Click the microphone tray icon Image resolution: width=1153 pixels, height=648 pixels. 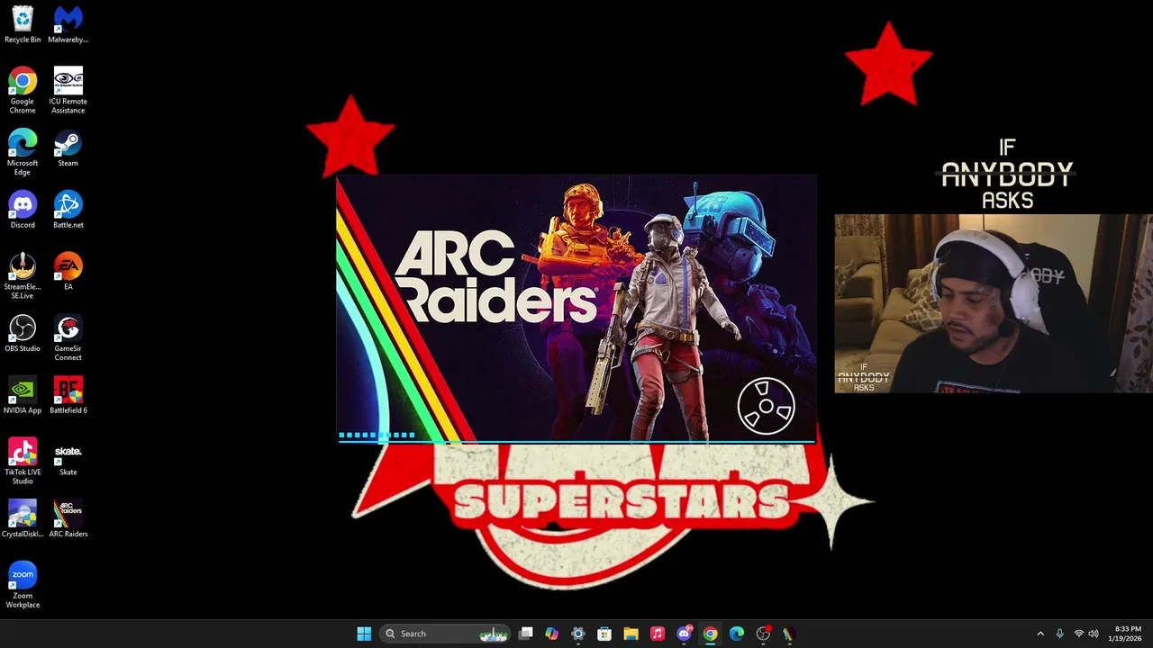click(1059, 634)
